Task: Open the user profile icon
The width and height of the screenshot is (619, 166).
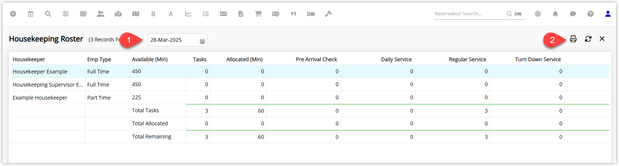Action: pyautogui.click(x=608, y=14)
